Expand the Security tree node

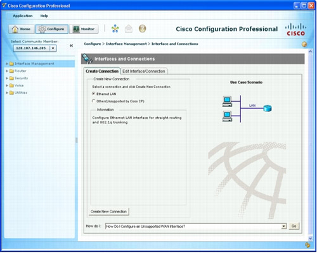[7, 78]
